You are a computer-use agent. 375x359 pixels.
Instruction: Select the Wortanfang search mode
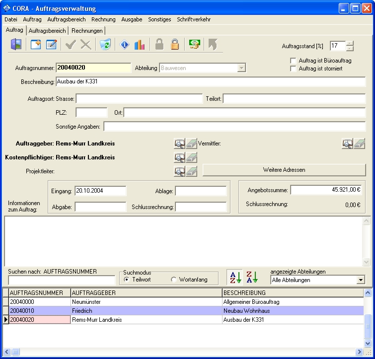point(174,280)
